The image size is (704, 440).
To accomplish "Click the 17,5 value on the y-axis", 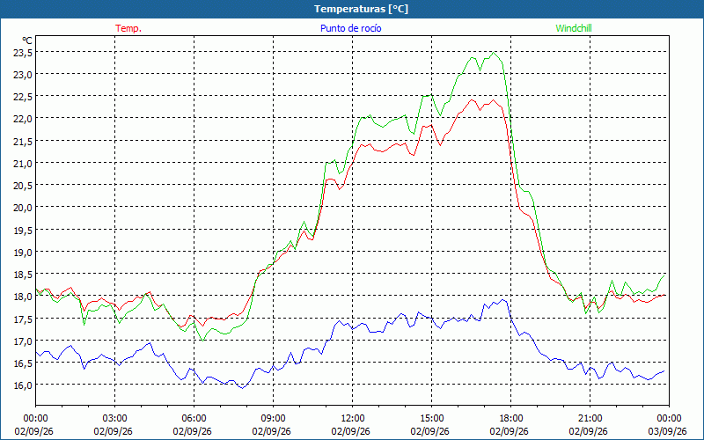I will tap(24, 319).
